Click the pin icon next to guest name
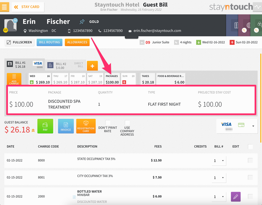The image size is (262, 205). coord(82,22)
